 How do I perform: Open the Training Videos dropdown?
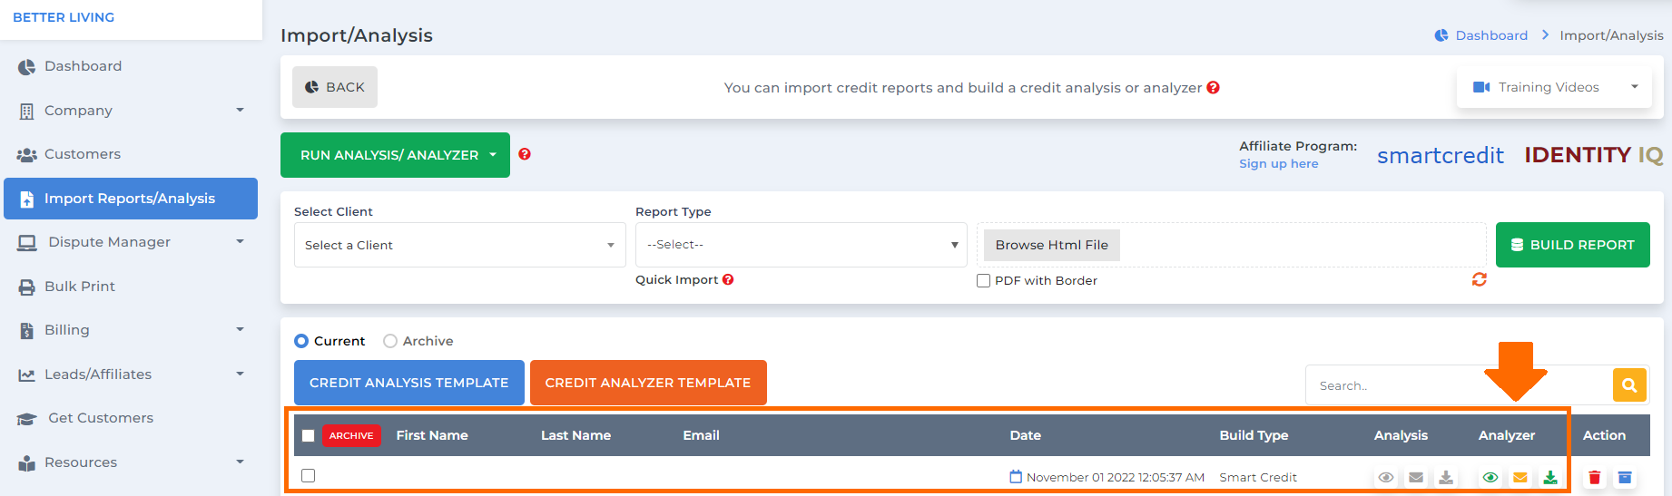(1554, 87)
